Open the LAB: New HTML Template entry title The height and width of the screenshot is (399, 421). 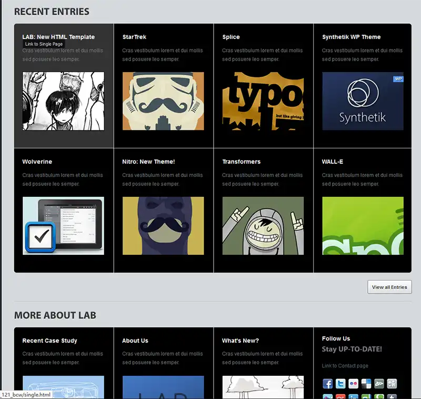coord(58,37)
